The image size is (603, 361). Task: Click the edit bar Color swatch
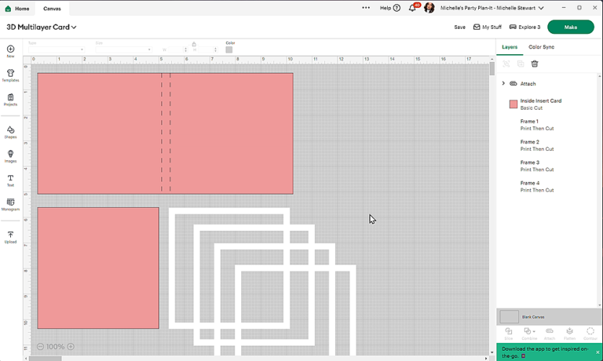(229, 50)
